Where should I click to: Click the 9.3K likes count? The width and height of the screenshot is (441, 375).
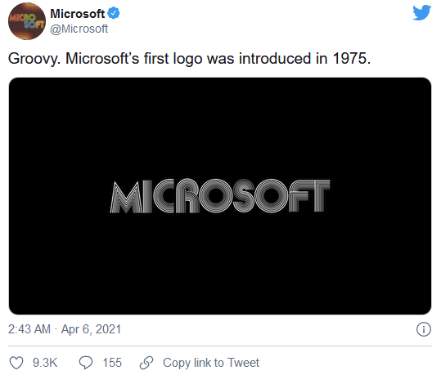(x=45, y=363)
